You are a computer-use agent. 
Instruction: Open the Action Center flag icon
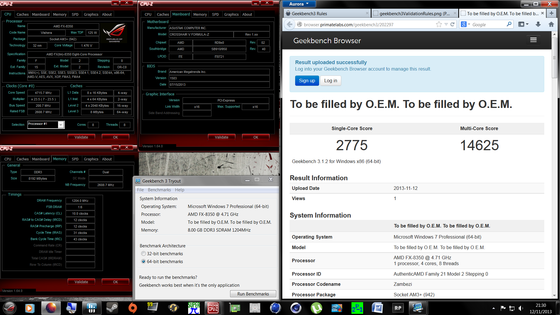(503, 308)
